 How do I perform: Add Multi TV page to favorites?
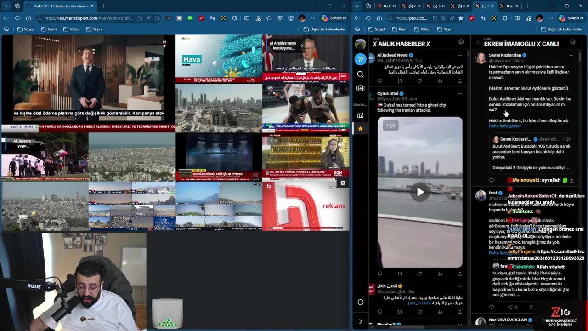(157, 18)
